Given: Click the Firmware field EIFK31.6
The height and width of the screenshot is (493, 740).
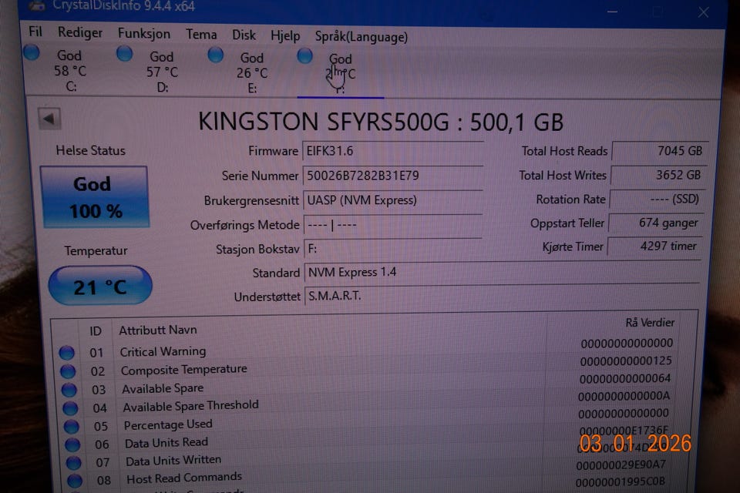Looking at the screenshot, I should (392, 152).
